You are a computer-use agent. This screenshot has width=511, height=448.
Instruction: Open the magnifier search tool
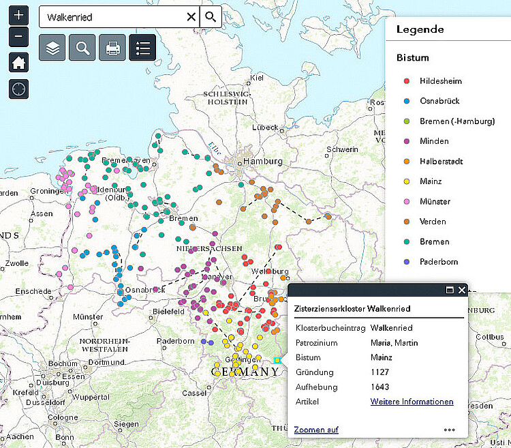pos(82,48)
